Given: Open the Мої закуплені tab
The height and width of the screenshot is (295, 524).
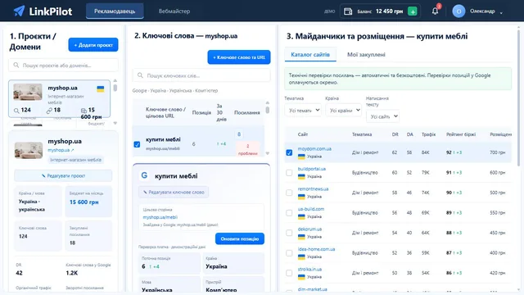Looking at the screenshot, I should point(366,55).
